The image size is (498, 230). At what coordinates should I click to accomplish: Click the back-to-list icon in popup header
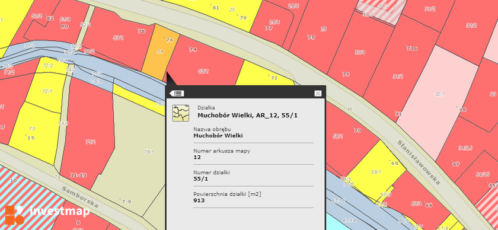[177, 94]
